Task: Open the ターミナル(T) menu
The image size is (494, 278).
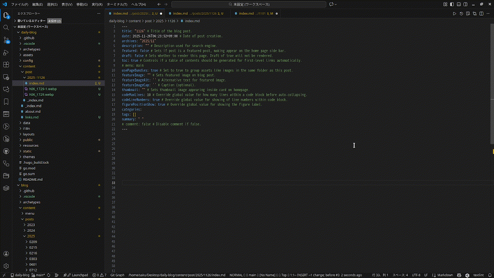Action: coord(117,4)
